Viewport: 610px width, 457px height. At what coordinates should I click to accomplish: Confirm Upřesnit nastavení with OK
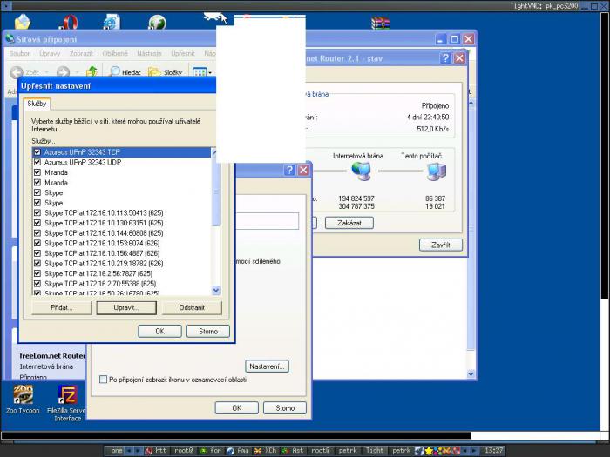(159, 332)
